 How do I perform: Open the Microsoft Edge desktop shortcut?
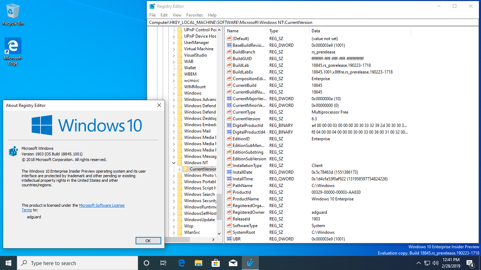tap(13, 51)
